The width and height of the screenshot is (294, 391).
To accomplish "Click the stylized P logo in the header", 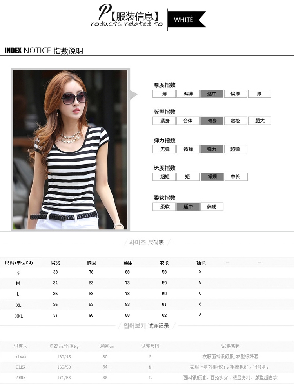I will point(104,12).
